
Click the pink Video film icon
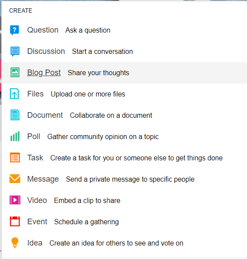[15, 200]
